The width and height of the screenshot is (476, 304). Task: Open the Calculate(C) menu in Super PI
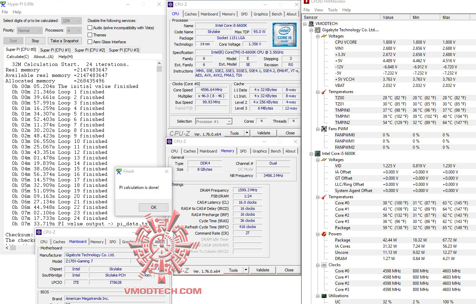click(18, 57)
